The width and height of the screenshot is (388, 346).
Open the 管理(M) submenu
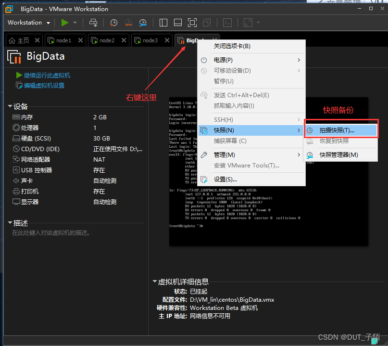pos(251,155)
